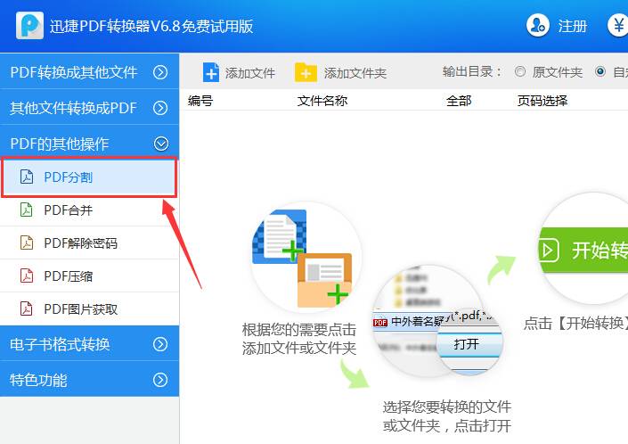Select the 原文件夹 output radio button
Screen dimensions: 628x444
click(x=520, y=71)
